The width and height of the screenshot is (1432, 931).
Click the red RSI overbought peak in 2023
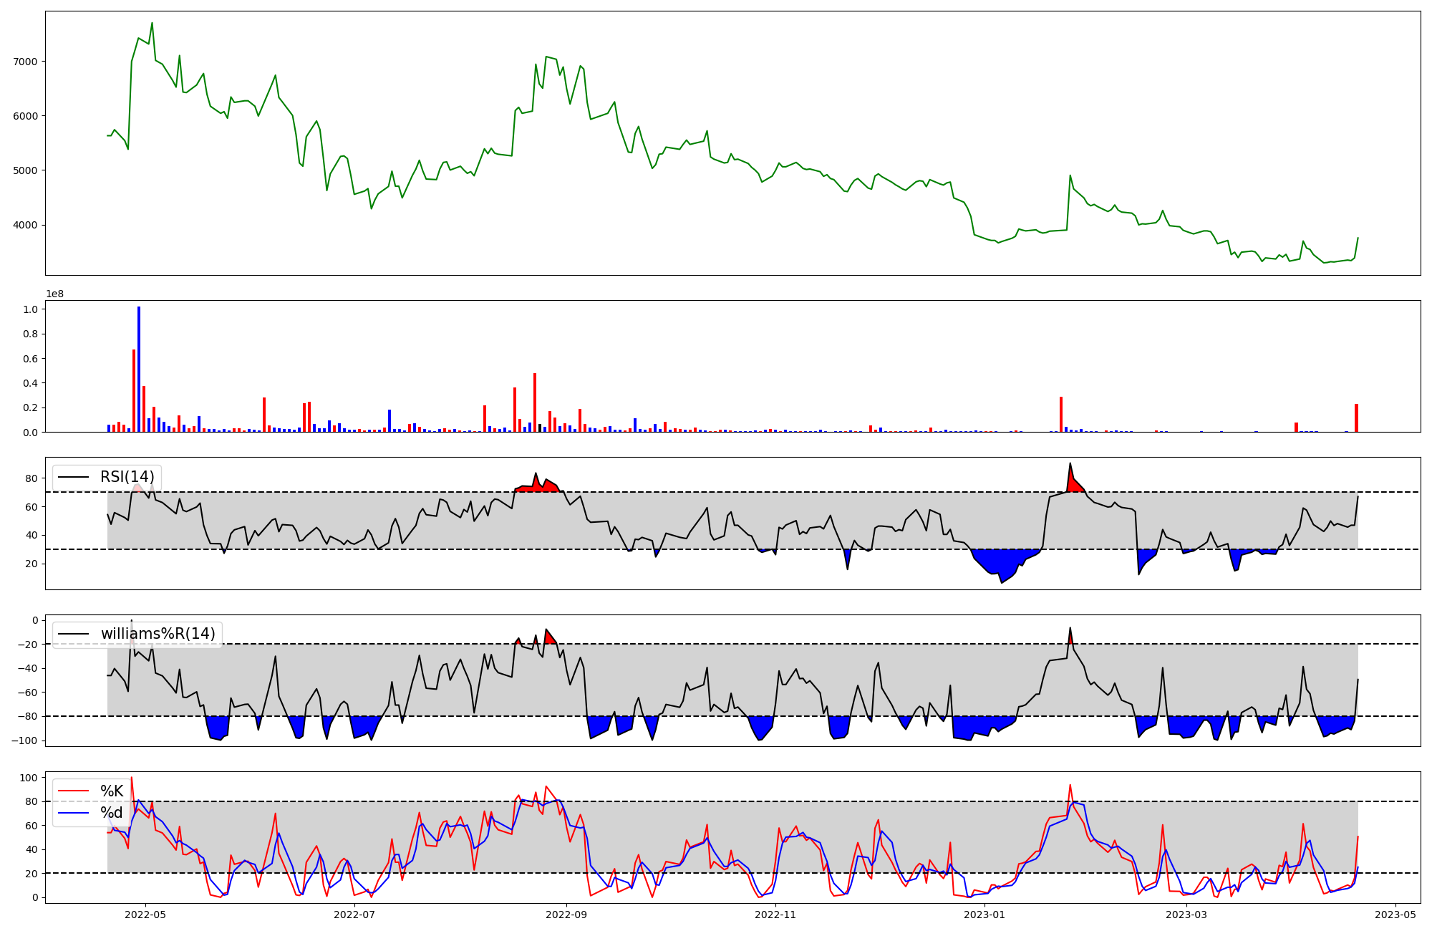point(1074,481)
